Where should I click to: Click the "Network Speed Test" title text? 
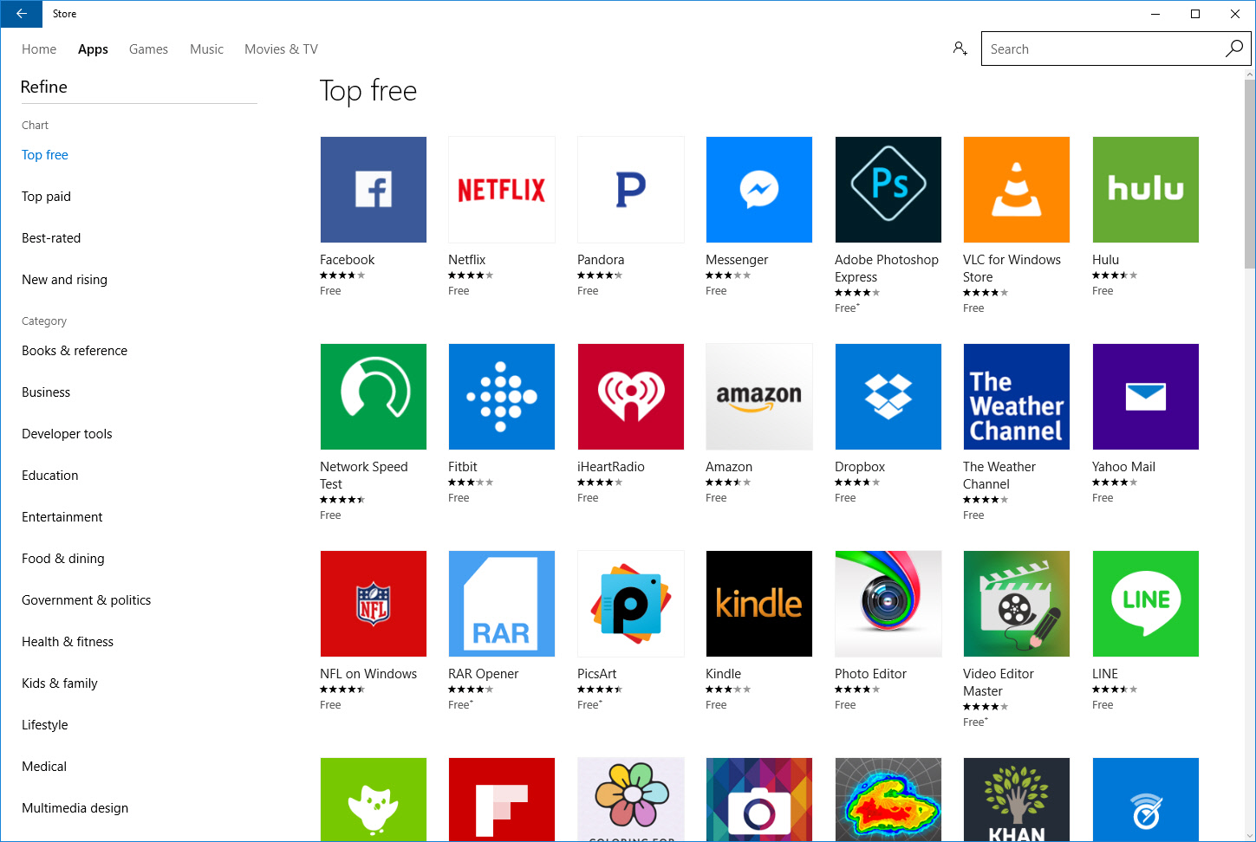pos(364,476)
